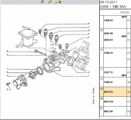
Task: Click the date 08.10.2011
Action: click(109, 2)
